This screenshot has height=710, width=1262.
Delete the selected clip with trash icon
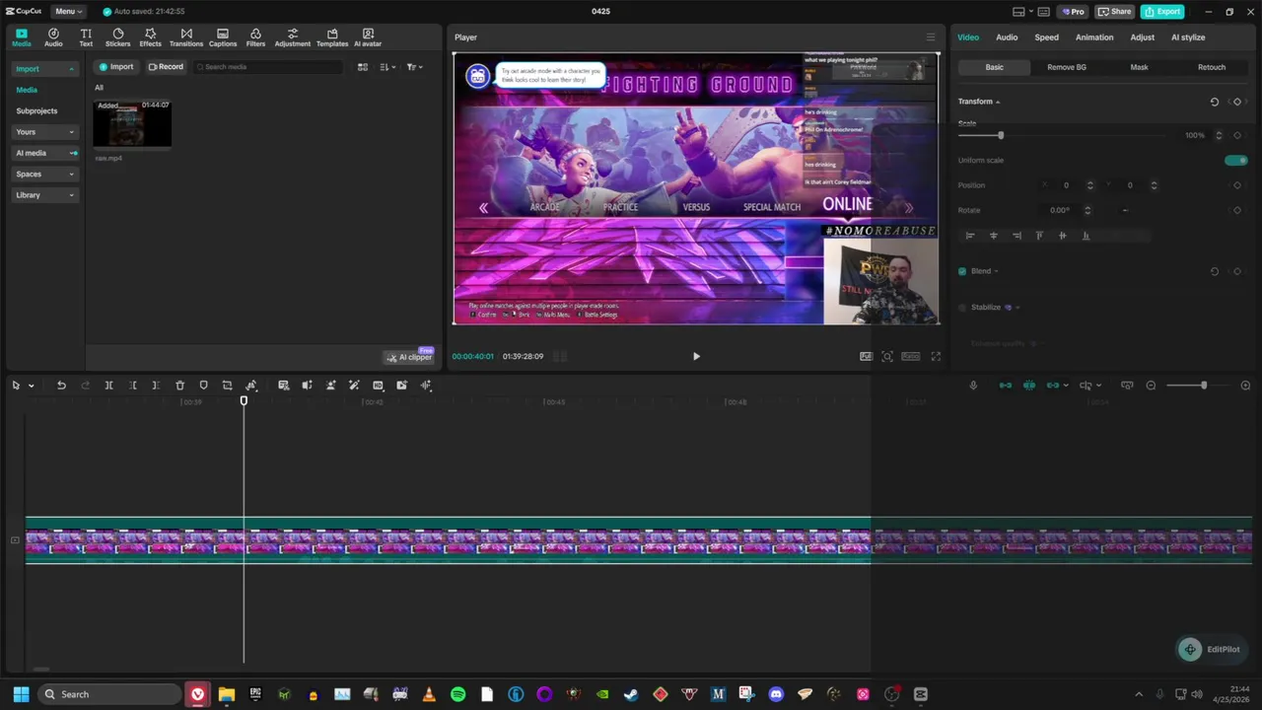(x=179, y=386)
